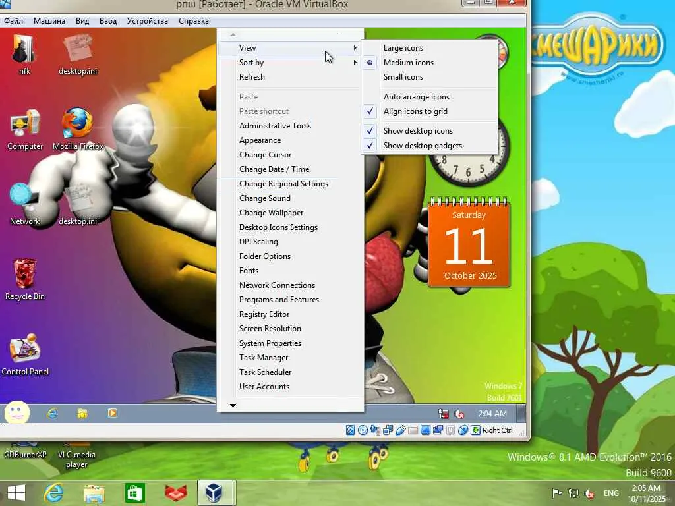
Task: Open the Ввод menu
Action: pyautogui.click(x=108, y=21)
